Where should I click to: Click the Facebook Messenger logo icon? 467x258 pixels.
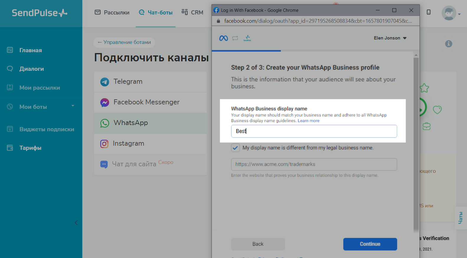[x=105, y=102]
